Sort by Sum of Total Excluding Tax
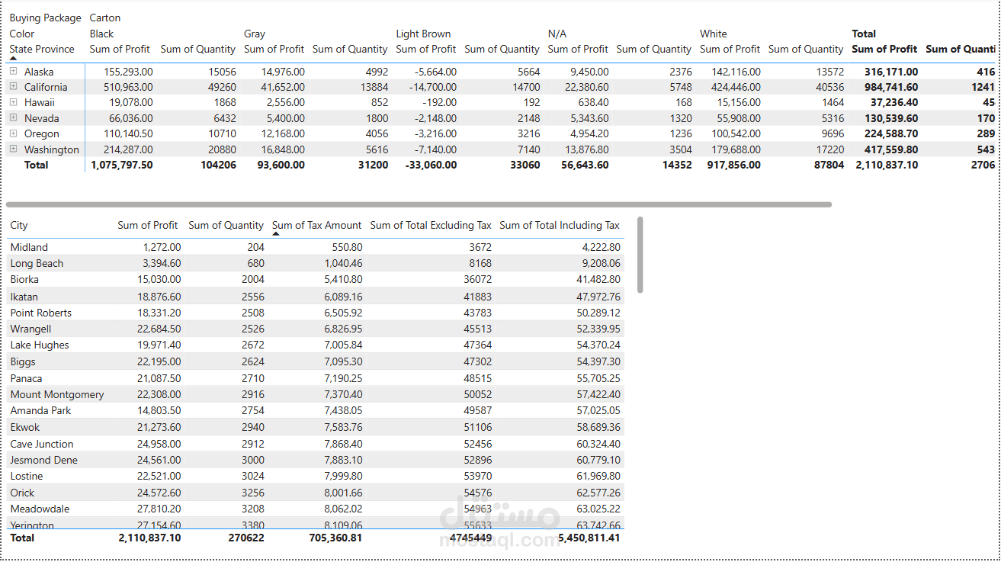The height and width of the screenshot is (562, 1001). 431,225
